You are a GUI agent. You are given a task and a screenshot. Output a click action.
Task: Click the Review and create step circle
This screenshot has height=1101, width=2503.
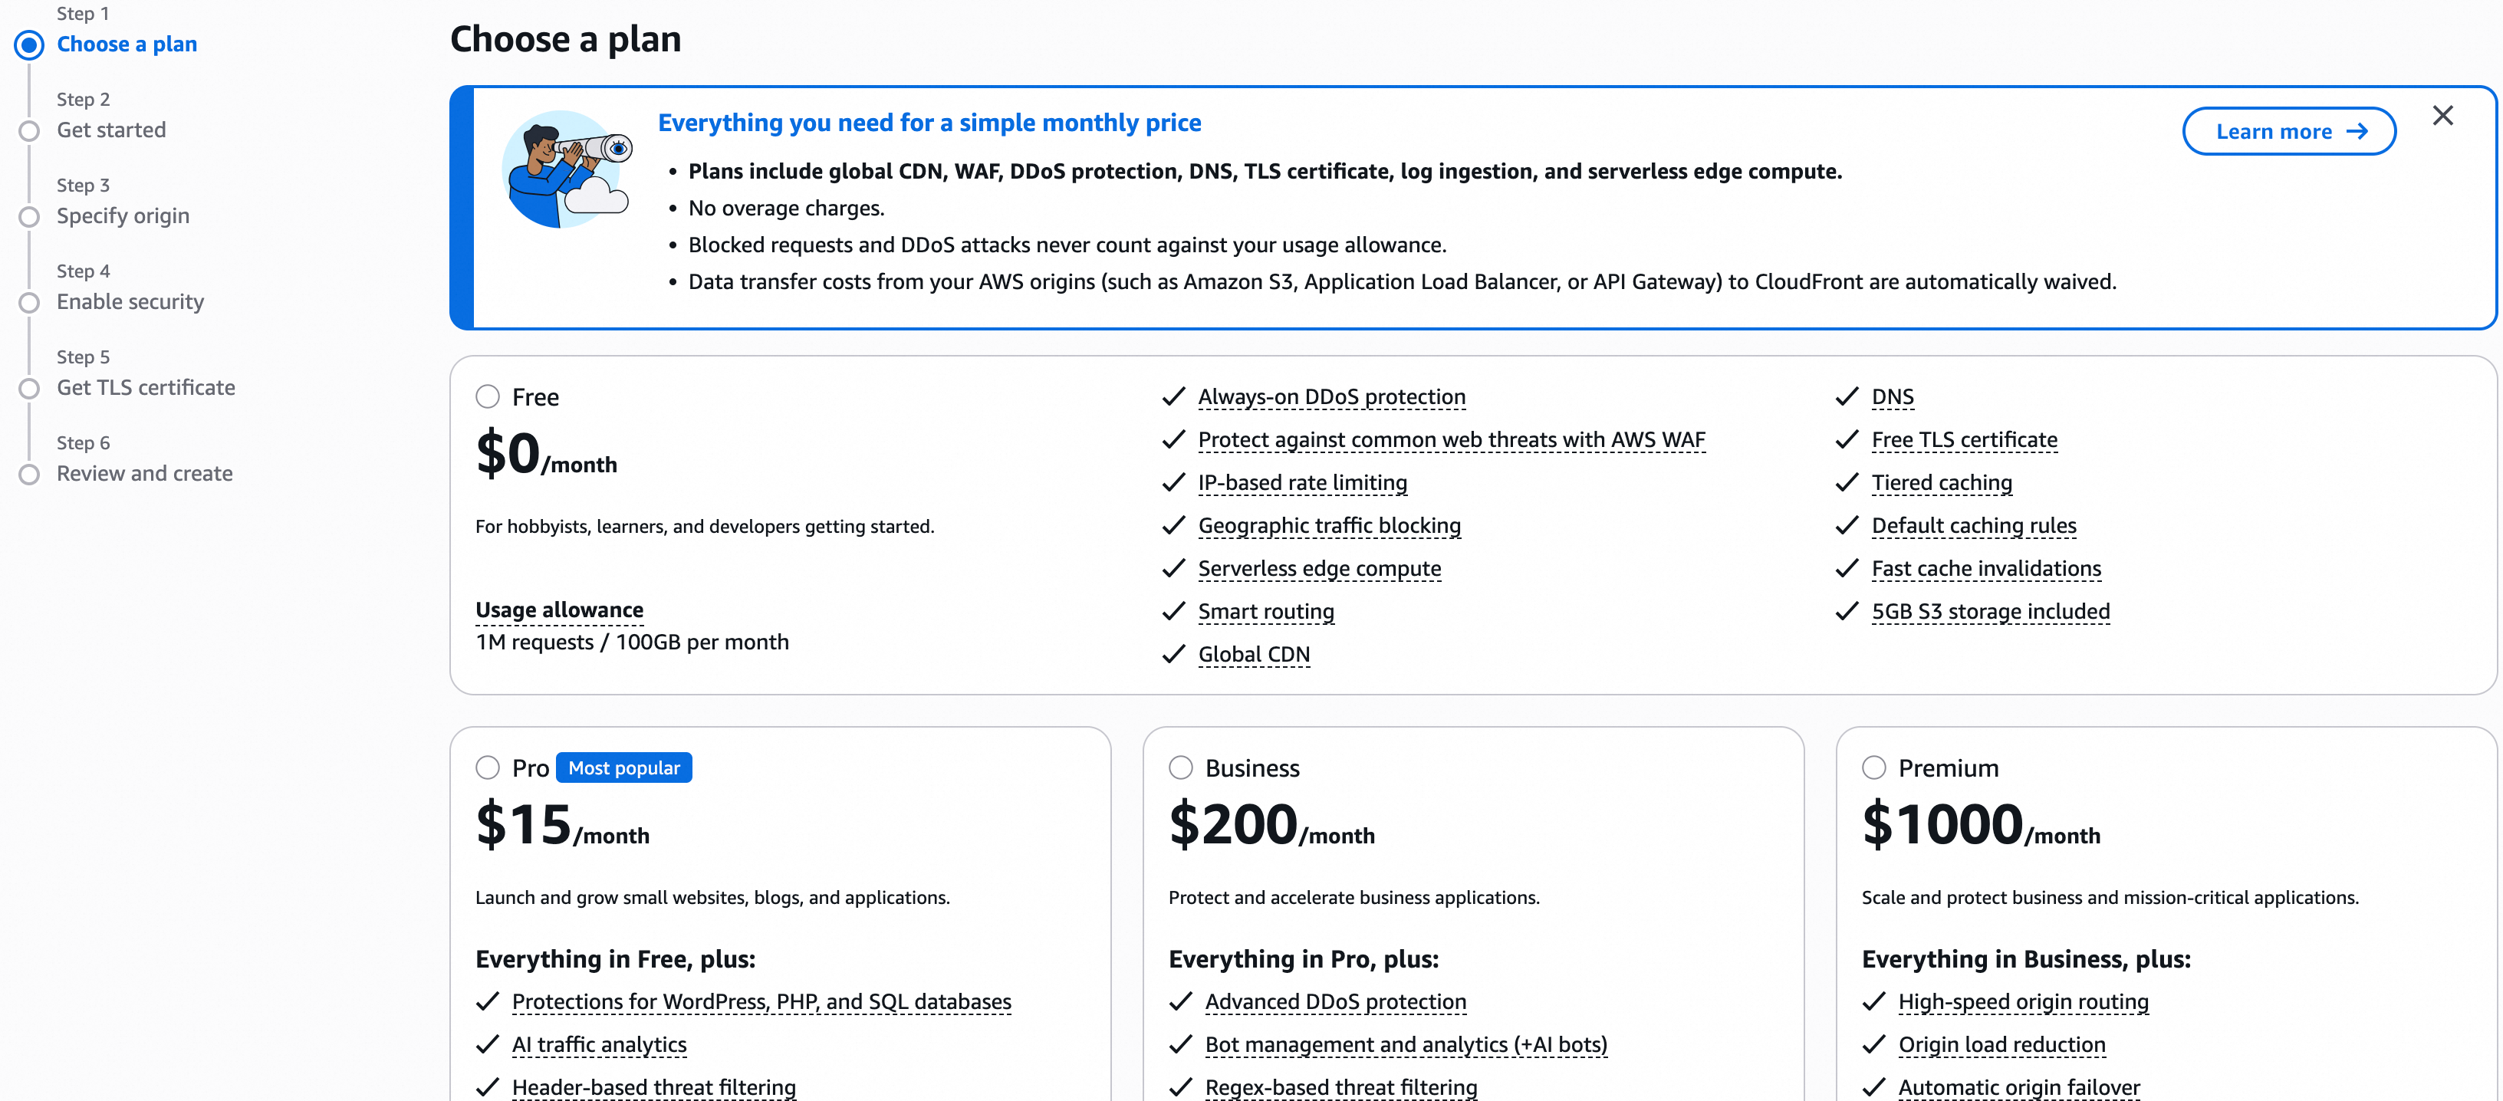click(x=29, y=475)
